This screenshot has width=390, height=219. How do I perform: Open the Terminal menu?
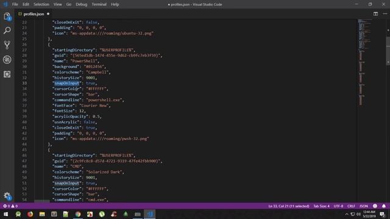click(99, 4)
